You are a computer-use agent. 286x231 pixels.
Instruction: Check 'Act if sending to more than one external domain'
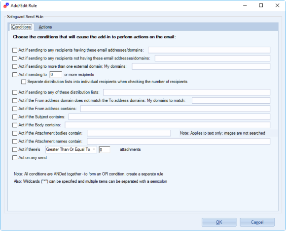pyautogui.click(x=15, y=66)
